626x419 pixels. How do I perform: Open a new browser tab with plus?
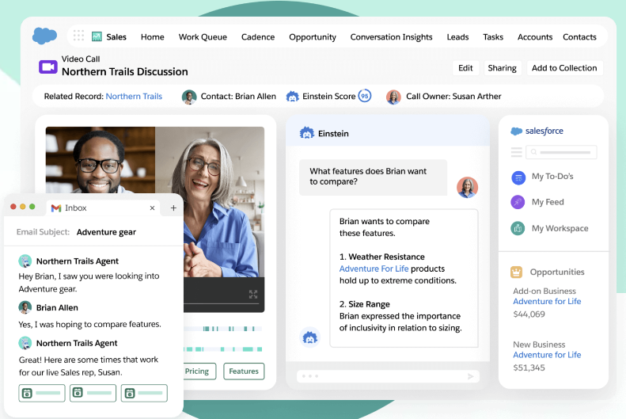tap(173, 208)
